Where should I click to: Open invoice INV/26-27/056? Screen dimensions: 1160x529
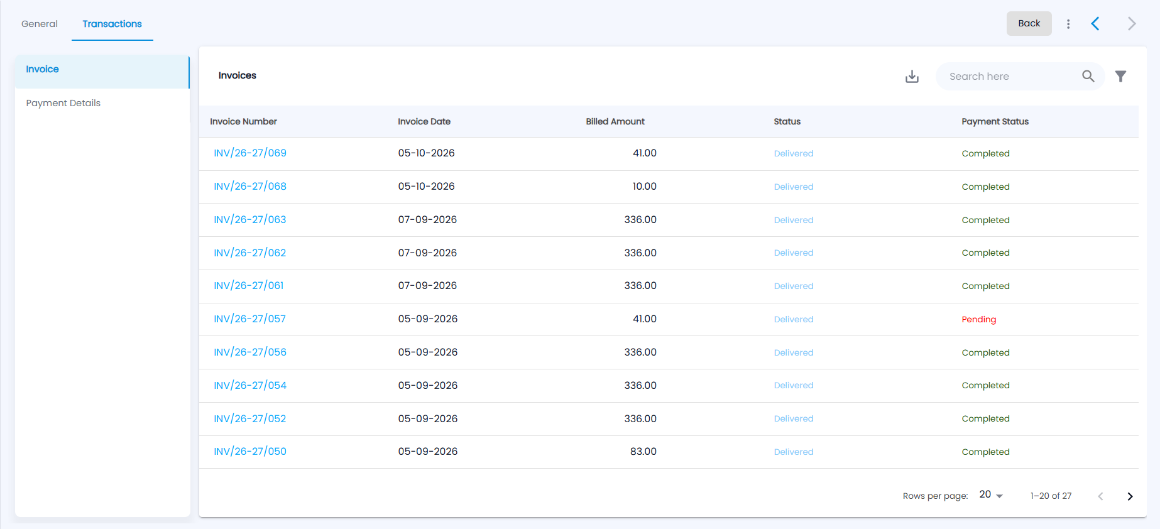pos(250,352)
